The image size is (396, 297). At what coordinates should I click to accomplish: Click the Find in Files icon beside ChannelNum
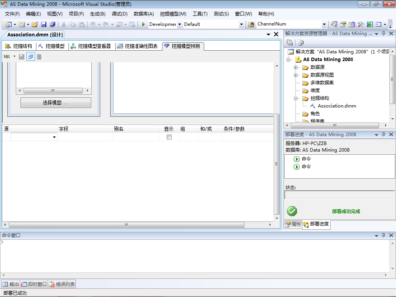(251, 24)
